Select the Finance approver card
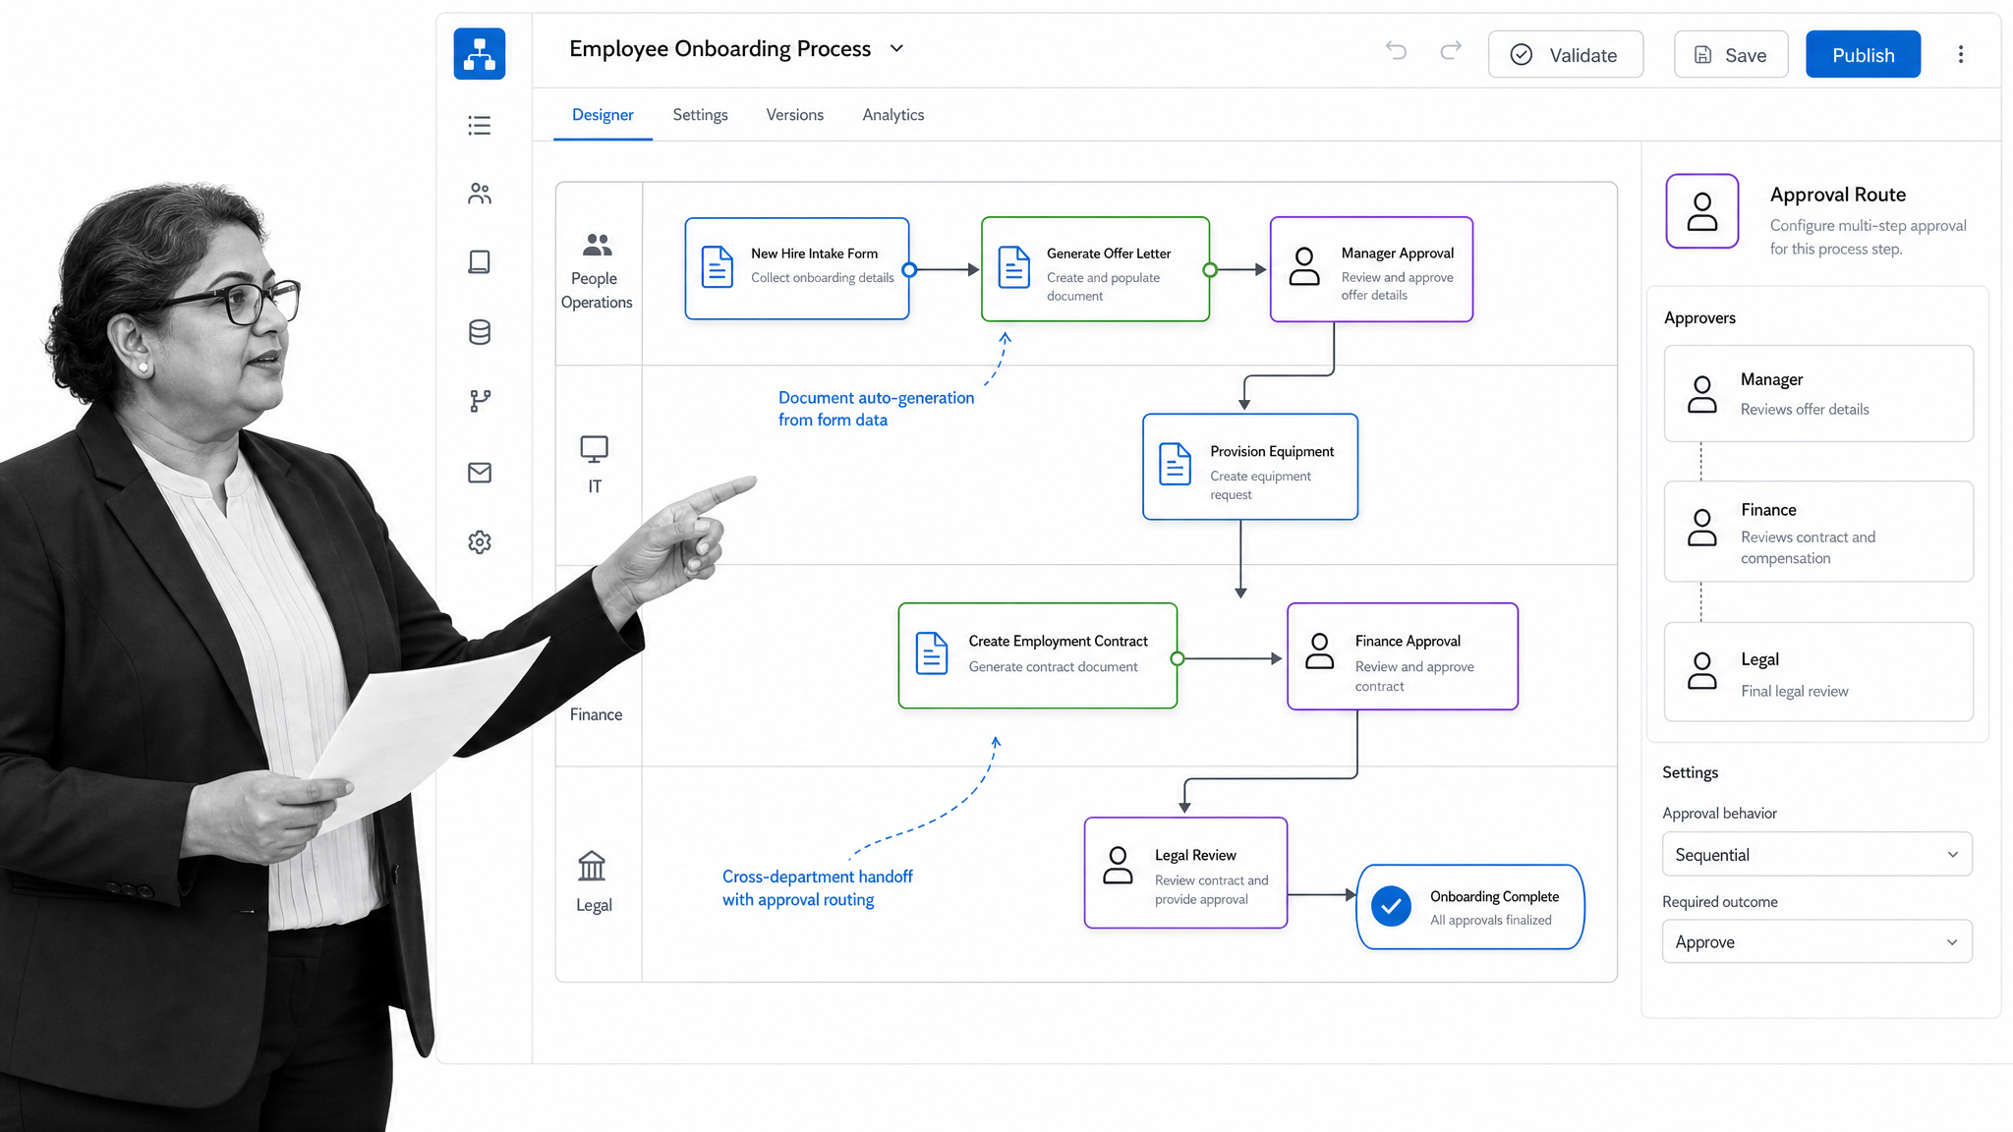This screenshot has height=1132, width=2013. (x=1818, y=532)
